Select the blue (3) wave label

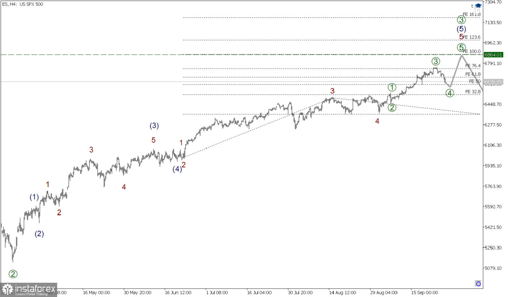pyautogui.click(x=154, y=126)
